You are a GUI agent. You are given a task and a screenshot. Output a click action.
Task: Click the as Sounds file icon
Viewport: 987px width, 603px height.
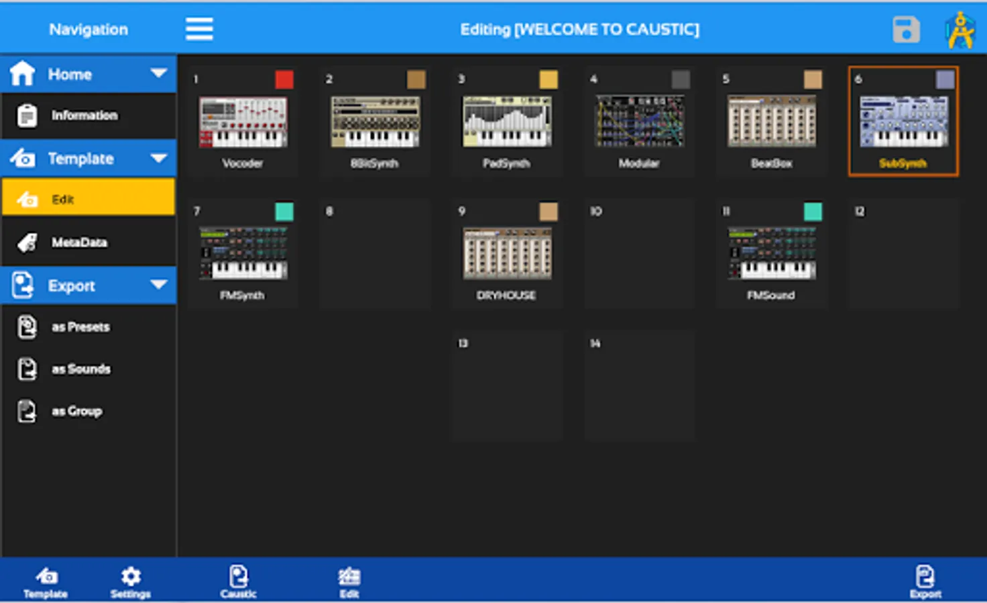27,369
